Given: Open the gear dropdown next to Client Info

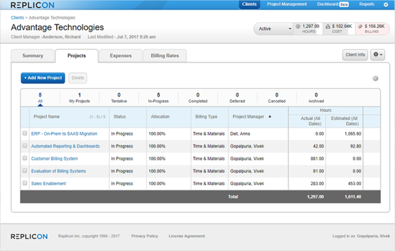Looking at the screenshot, I should tap(378, 55).
